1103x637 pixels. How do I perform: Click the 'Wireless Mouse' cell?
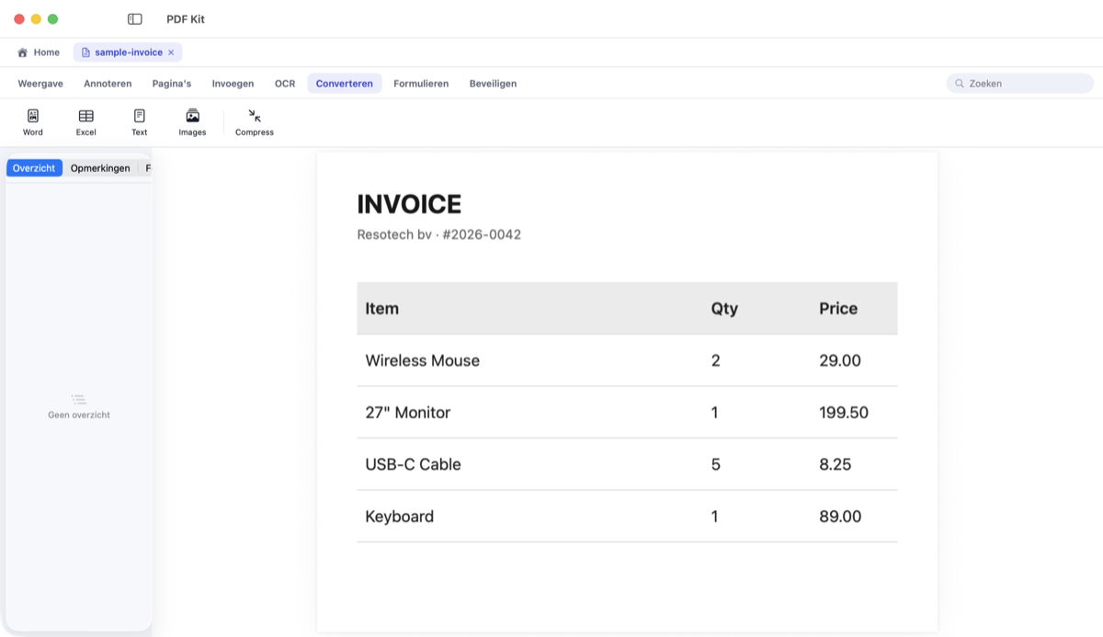pos(423,360)
